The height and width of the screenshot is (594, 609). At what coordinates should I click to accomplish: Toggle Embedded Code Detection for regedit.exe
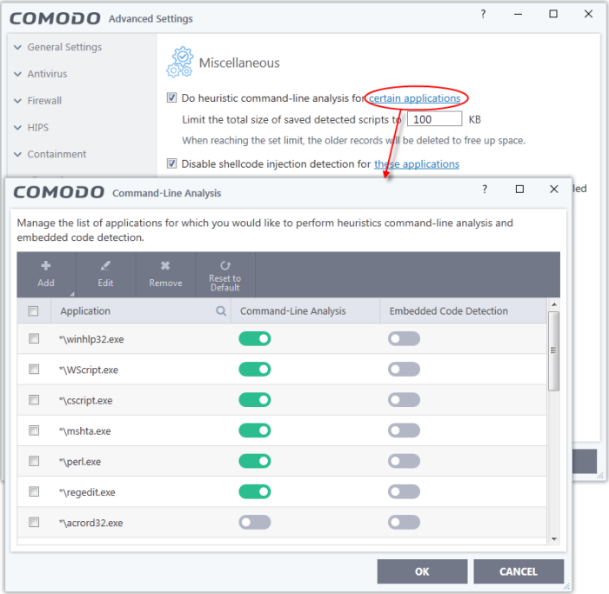(x=404, y=492)
